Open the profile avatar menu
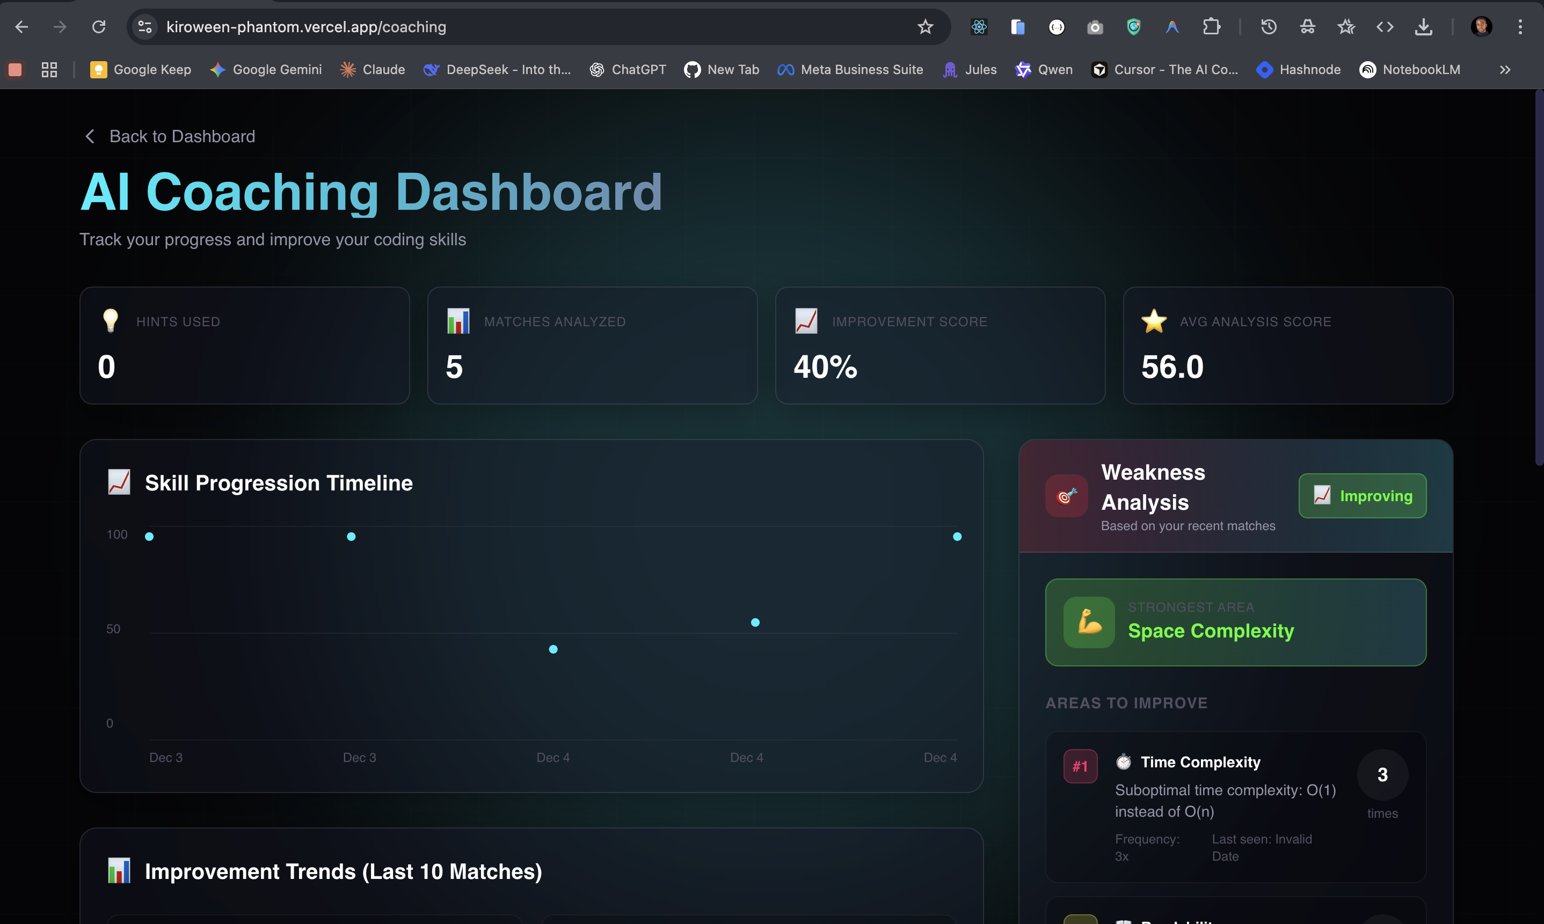Image resolution: width=1544 pixels, height=924 pixels. point(1481,27)
